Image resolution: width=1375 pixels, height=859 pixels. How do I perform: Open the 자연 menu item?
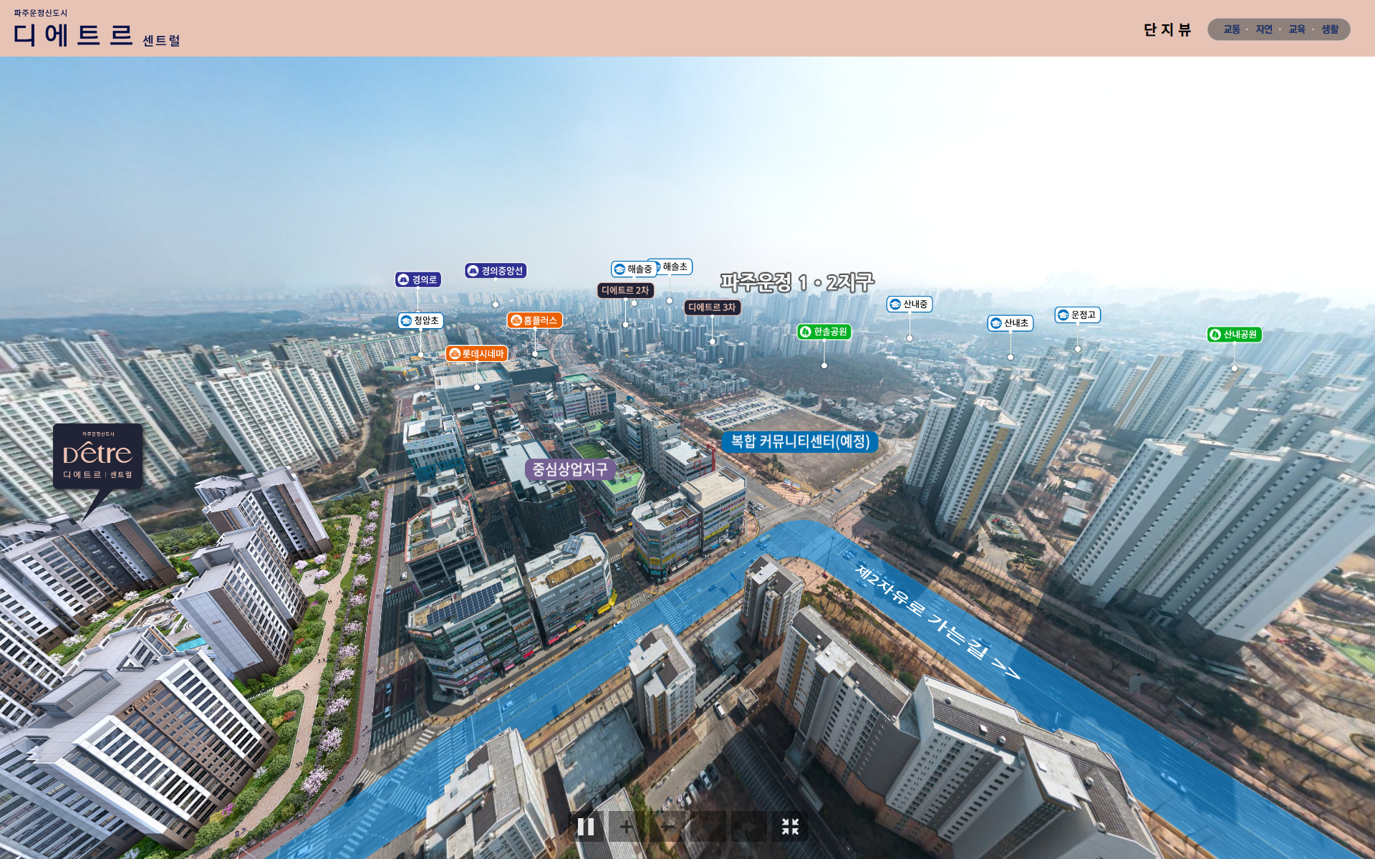(1264, 29)
